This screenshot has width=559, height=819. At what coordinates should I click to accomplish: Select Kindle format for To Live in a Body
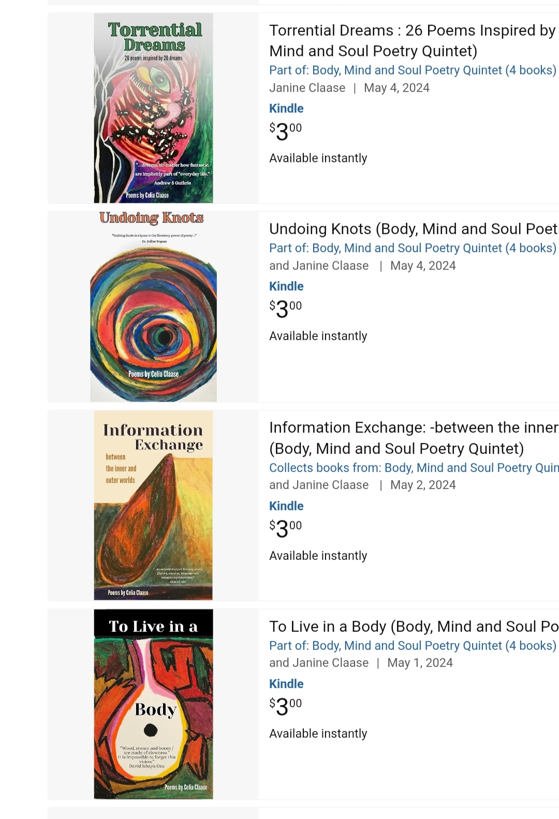click(286, 684)
